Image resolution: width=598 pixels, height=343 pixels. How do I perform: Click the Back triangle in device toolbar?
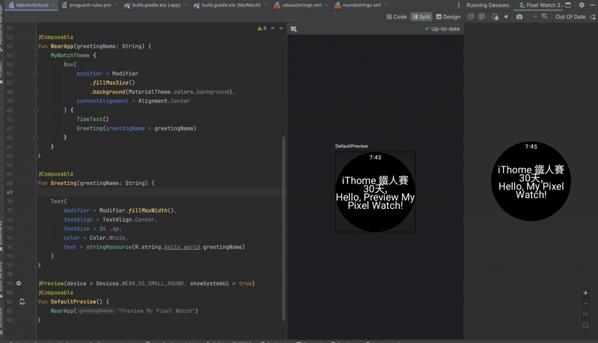[506, 17]
